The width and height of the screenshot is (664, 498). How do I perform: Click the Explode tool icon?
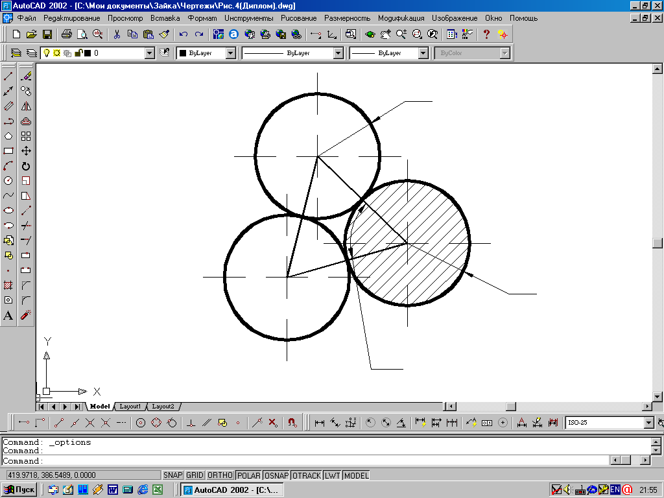click(x=26, y=316)
